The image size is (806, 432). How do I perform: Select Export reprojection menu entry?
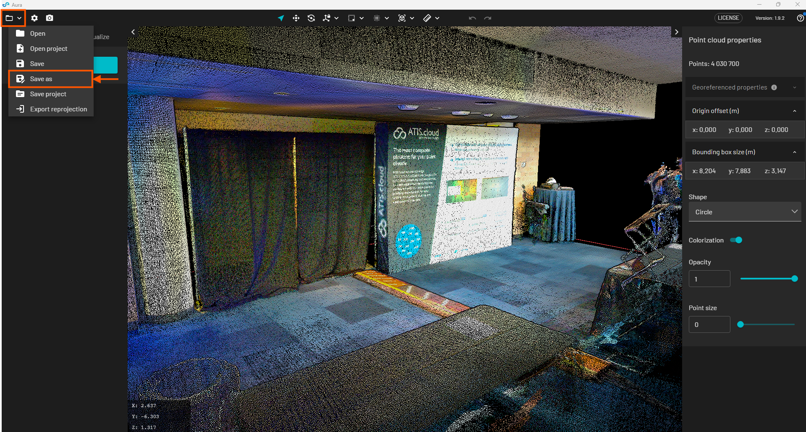58,109
